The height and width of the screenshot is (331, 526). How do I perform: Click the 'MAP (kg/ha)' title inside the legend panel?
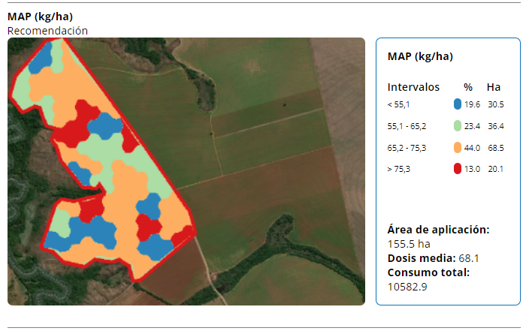click(419, 57)
